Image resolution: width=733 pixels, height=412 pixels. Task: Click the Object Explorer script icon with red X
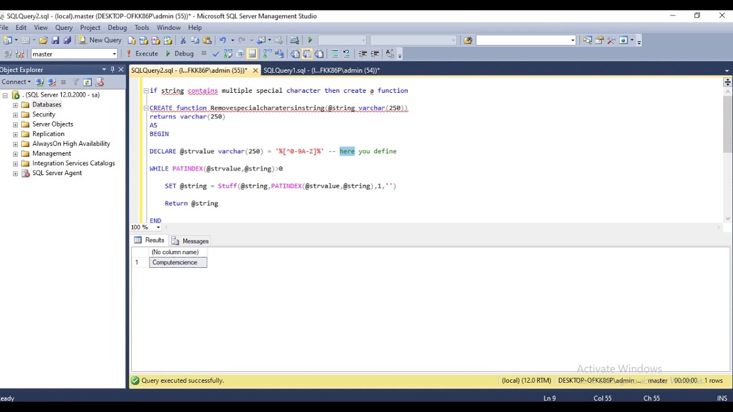point(99,82)
